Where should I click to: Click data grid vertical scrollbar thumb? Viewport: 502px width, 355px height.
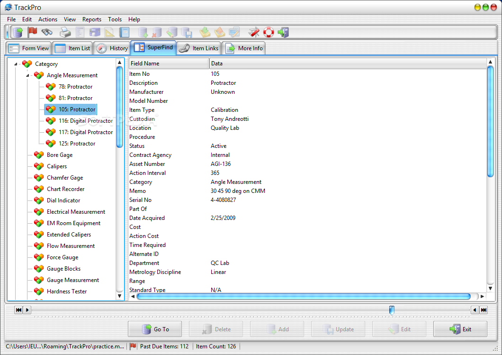point(490,121)
